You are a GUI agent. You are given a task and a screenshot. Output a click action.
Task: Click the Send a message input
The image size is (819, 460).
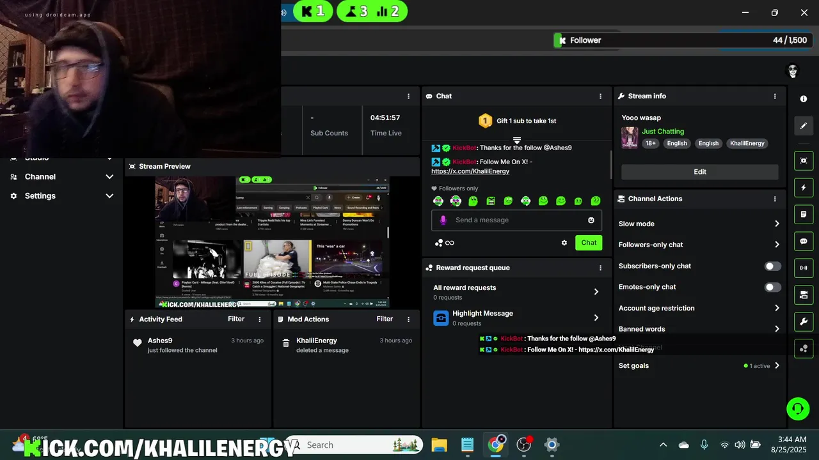[x=516, y=220]
